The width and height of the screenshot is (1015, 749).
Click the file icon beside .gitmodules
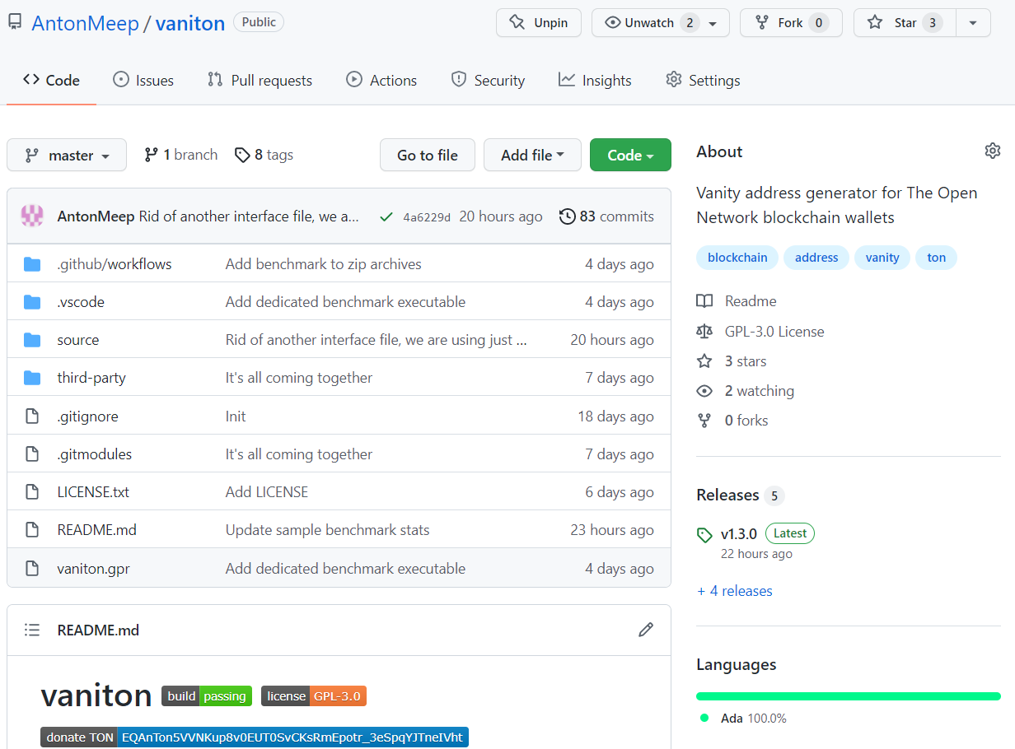point(32,454)
